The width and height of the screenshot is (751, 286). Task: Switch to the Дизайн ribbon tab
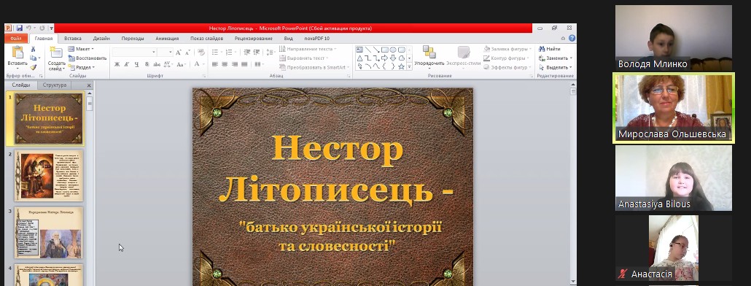101,39
